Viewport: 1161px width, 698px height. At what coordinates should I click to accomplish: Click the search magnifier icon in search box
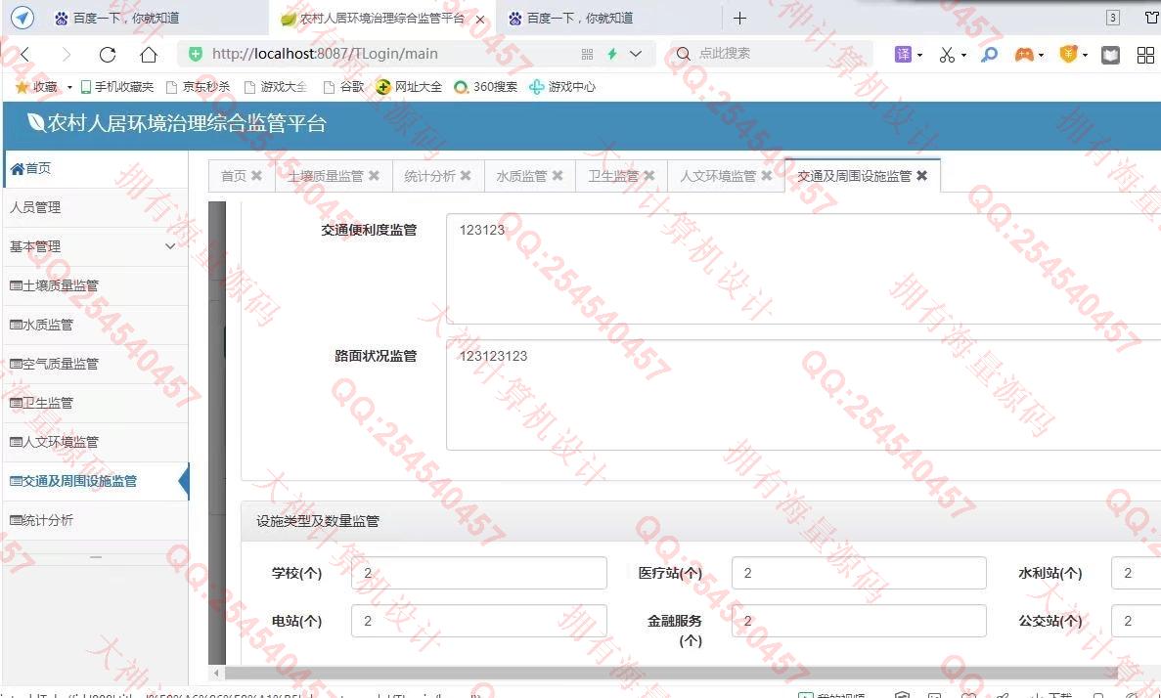[684, 54]
